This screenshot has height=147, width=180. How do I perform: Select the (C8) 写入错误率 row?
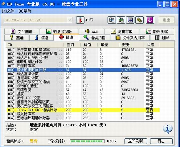83,114
